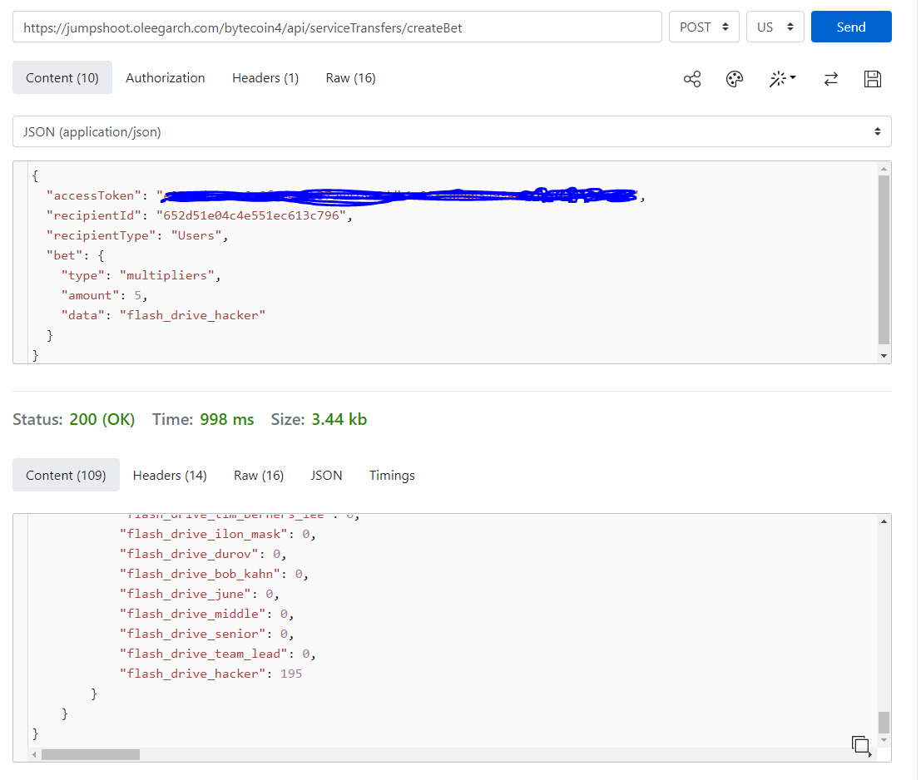Click the request body scrollbar up arrow

click(x=884, y=169)
